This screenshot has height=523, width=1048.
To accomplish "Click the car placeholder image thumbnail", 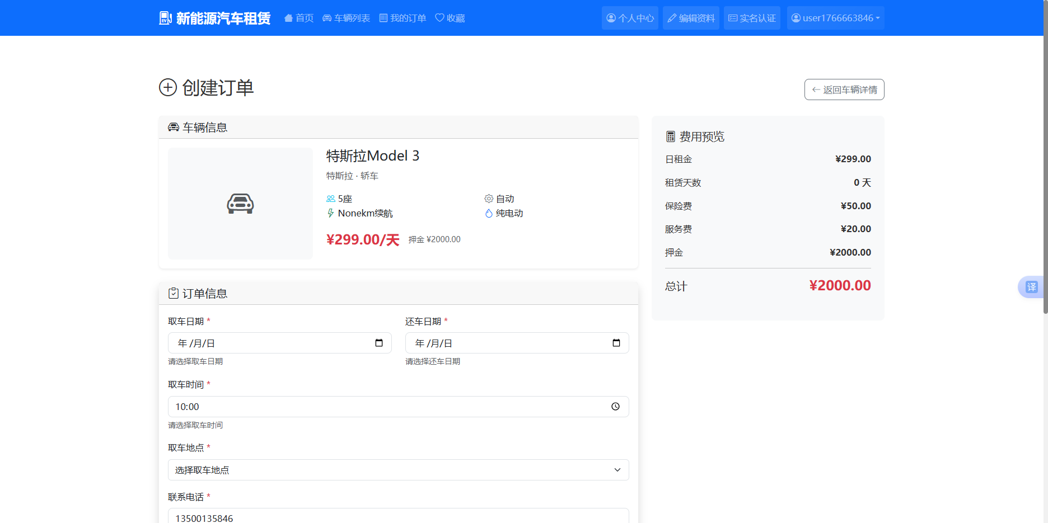I will (240, 204).
